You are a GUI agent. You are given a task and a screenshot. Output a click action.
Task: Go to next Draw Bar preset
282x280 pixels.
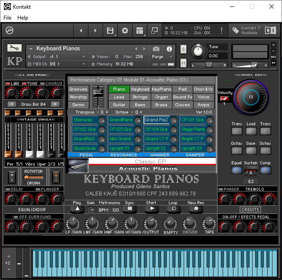click(x=55, y=104)
